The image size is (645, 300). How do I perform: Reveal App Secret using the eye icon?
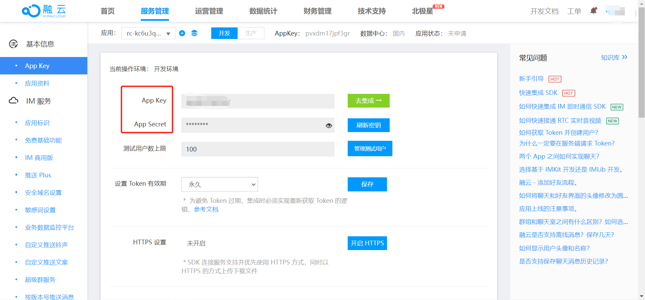click(x=329, y=125)
